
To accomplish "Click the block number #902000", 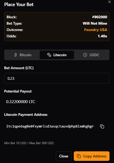I will [x=99, y=17].
